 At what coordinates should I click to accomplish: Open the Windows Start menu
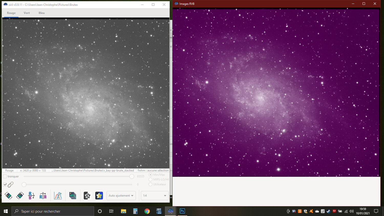tap(6, 211)
